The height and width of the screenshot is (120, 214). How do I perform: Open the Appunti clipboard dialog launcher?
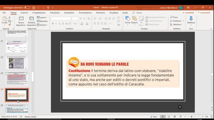coord(13,29)
